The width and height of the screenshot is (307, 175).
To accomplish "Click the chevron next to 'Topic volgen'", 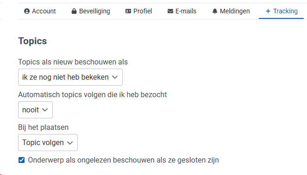I will tap(70, 143).
